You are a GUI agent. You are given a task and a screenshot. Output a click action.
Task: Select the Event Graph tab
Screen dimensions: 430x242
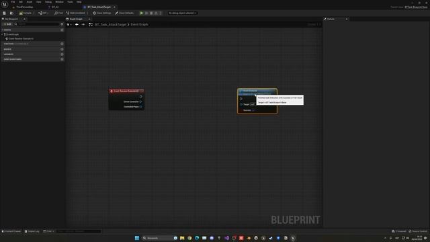click(76, 19)
